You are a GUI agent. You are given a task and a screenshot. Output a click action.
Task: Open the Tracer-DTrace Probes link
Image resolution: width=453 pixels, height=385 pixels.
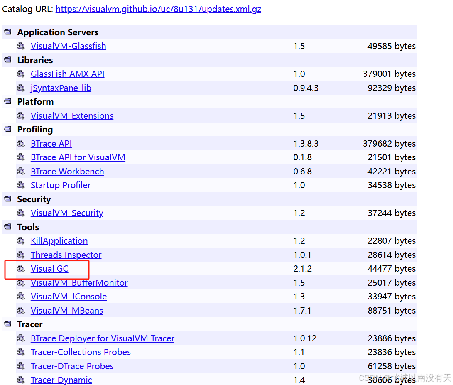[72, 366]
